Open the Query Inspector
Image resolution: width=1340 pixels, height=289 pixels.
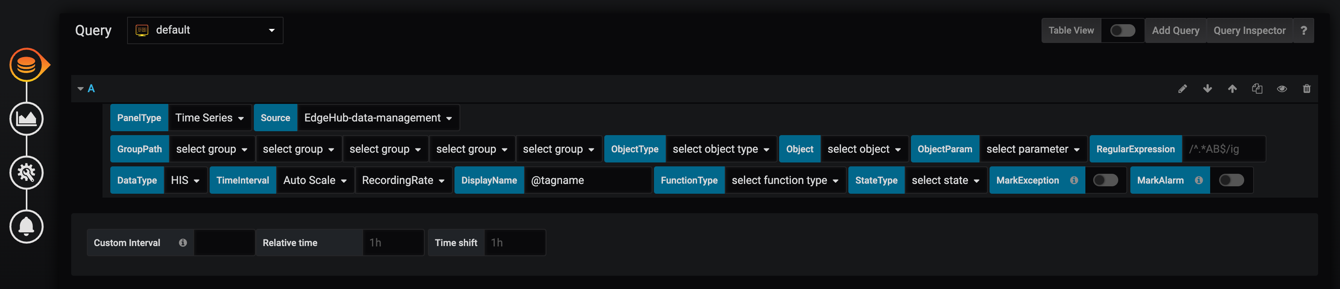tap(1249, 31)
